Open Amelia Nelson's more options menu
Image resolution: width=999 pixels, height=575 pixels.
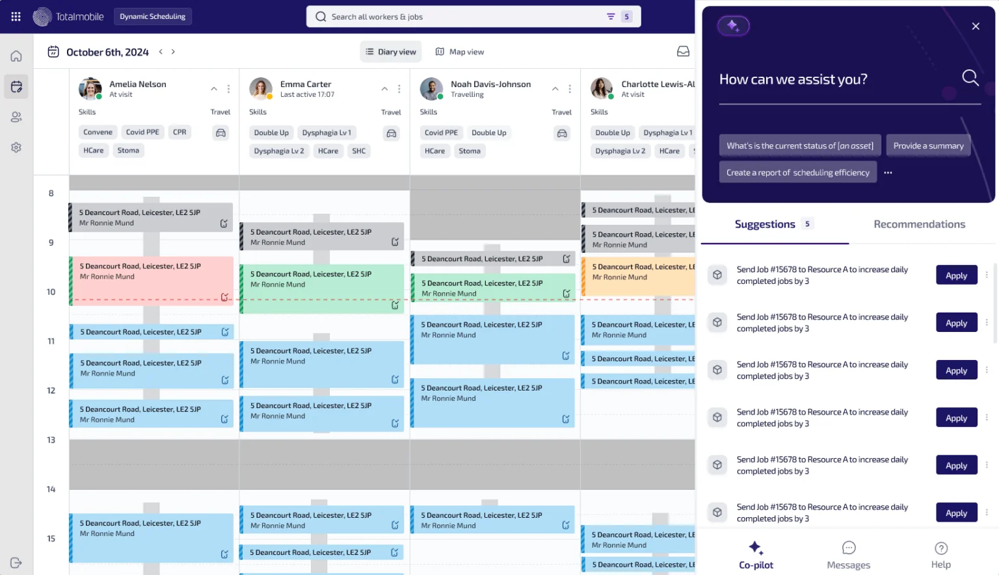tap(228, 89)
